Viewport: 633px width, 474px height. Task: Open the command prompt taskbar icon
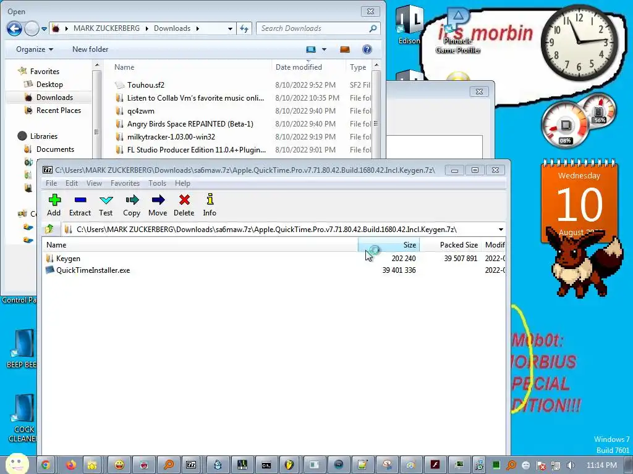pyautogui.click(x=266, y=465)
